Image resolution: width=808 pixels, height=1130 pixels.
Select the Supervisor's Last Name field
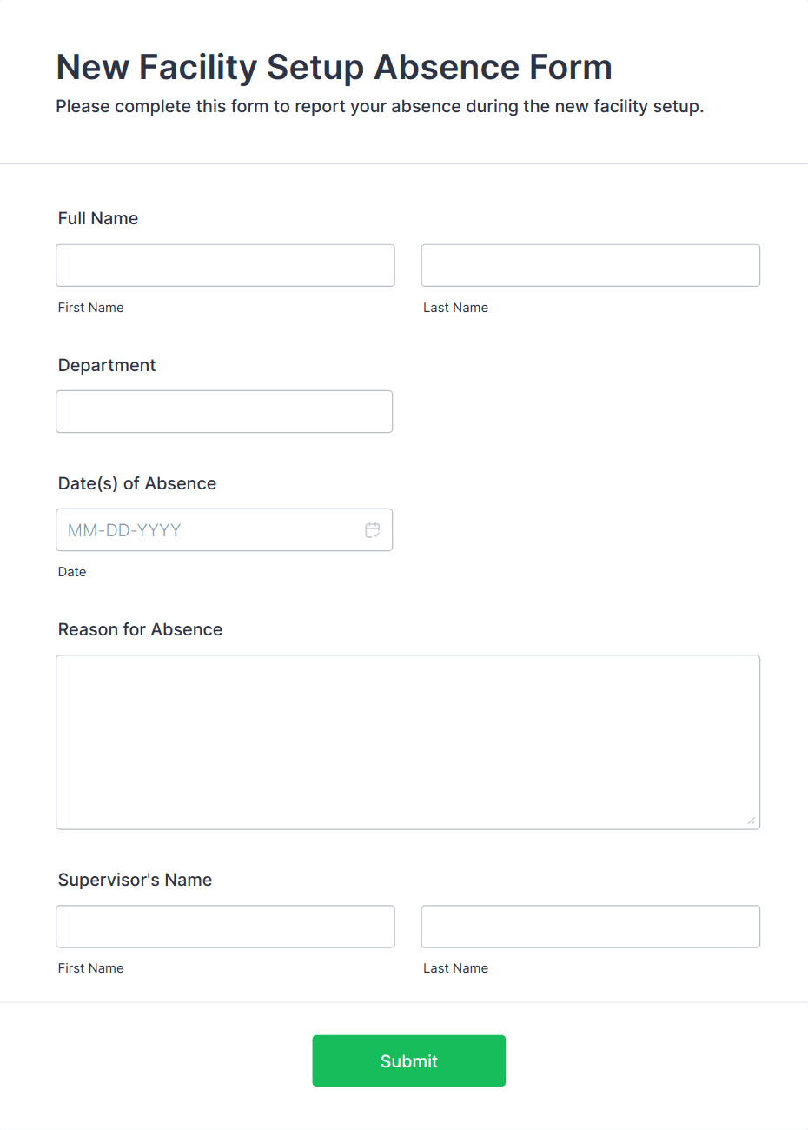[x=590, y=927]
